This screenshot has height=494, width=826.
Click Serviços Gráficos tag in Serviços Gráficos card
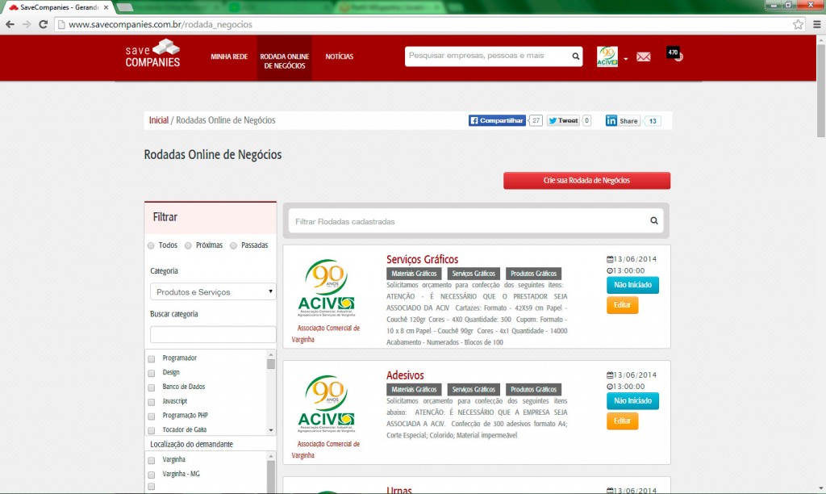473,274
